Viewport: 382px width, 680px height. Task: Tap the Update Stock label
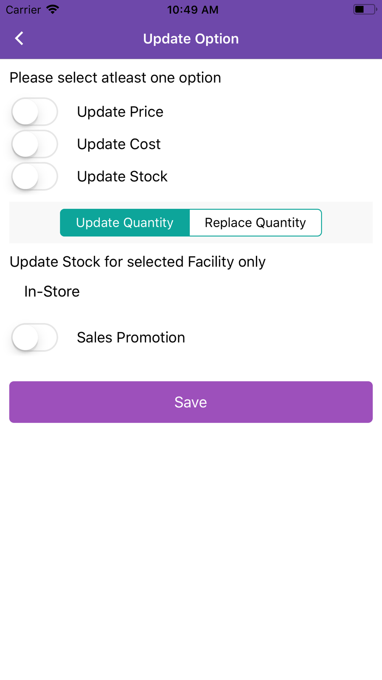[x=122, y=176]
